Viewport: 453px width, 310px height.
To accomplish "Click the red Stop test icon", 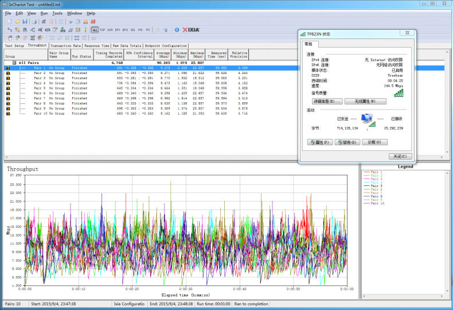I will [x=52, y=21].
